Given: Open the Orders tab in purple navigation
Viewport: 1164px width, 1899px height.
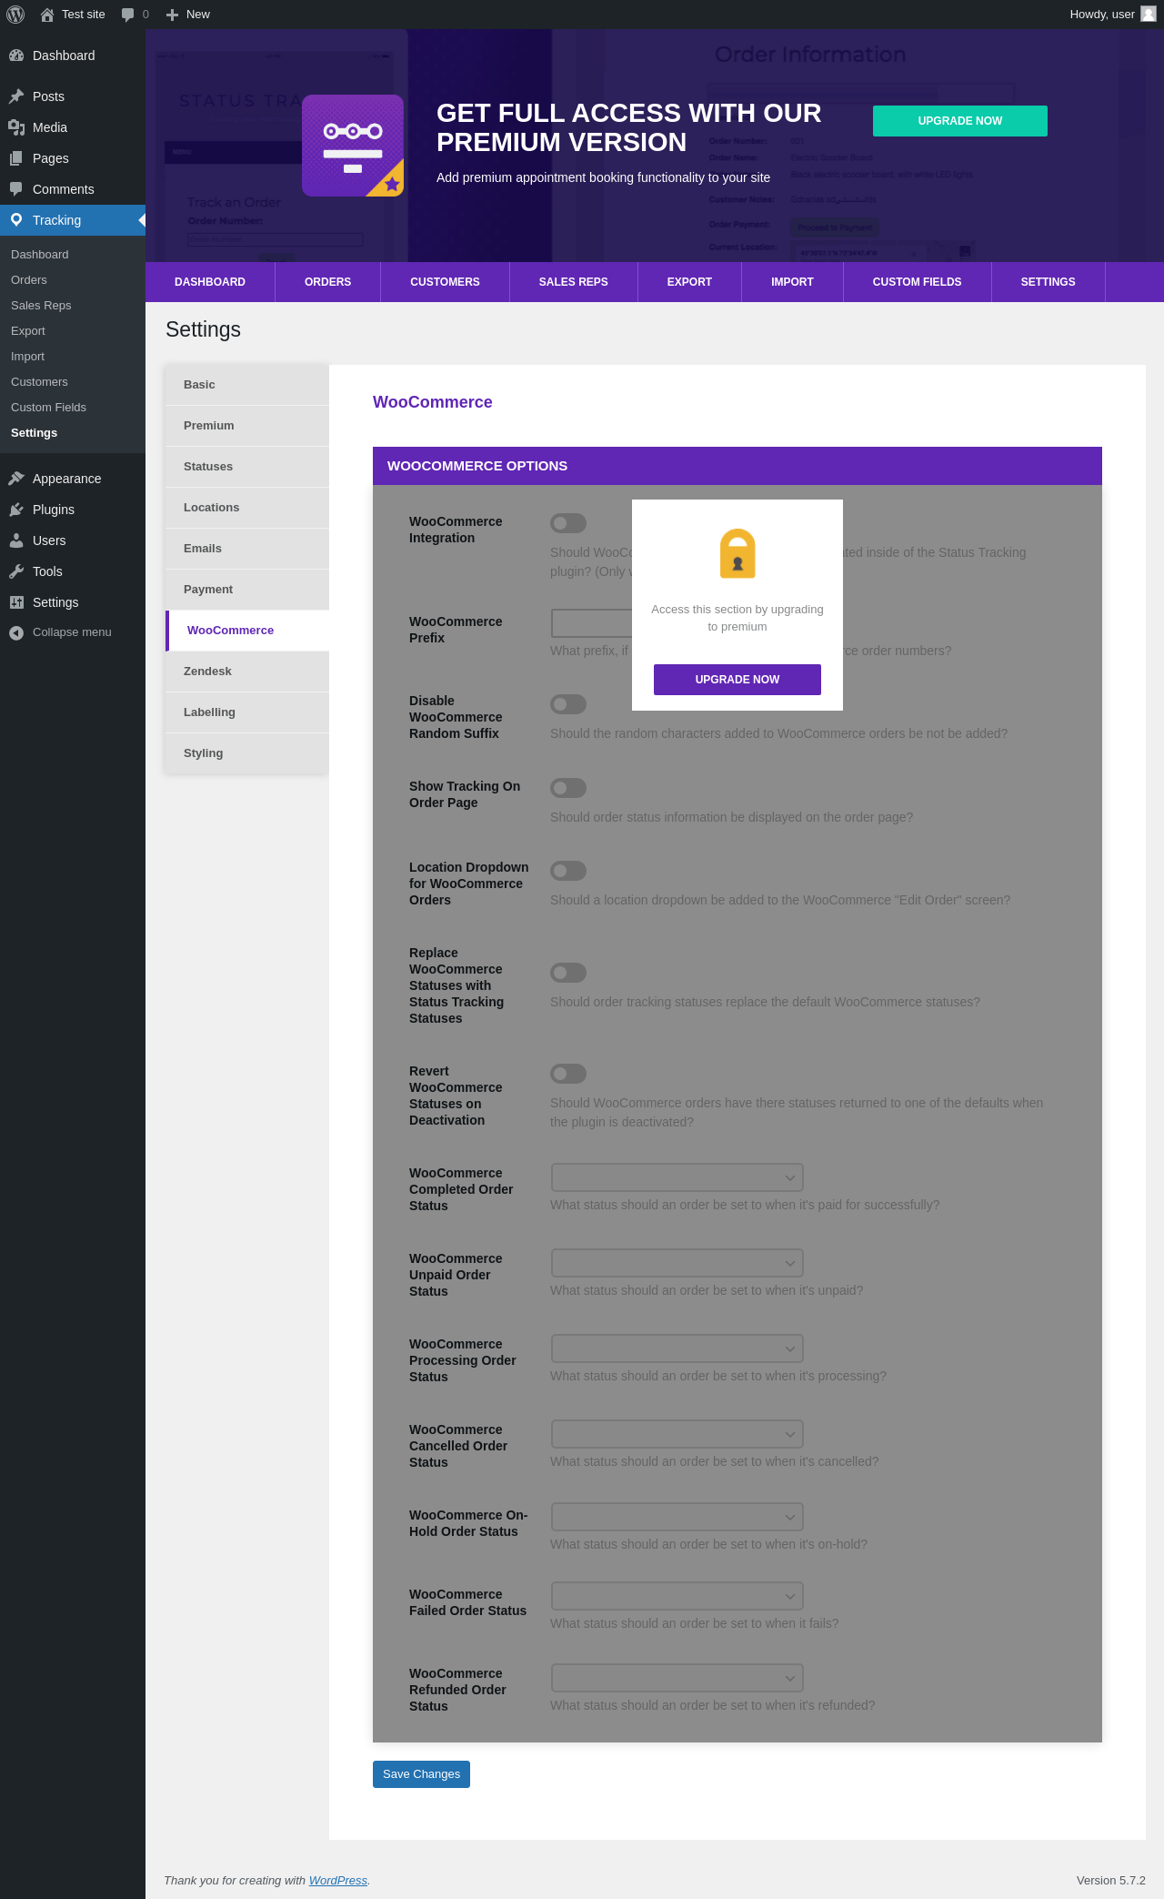Looking at the screenshot, I should (328, 282).
